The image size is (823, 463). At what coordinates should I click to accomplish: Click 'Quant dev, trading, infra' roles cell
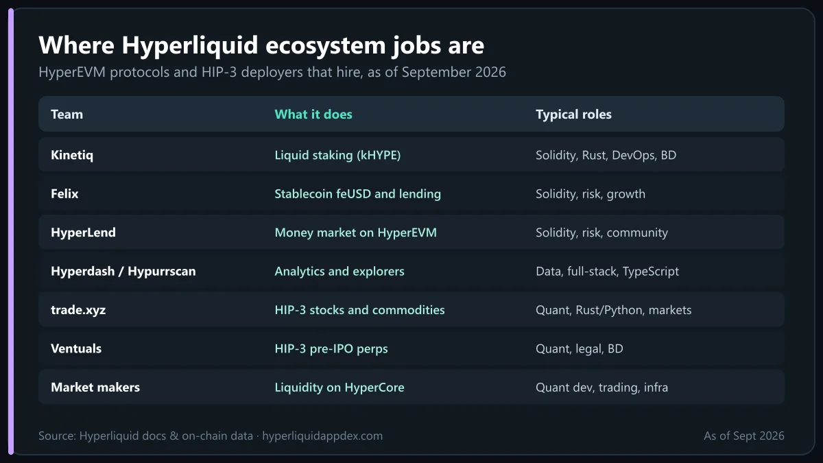pos(601,388)
